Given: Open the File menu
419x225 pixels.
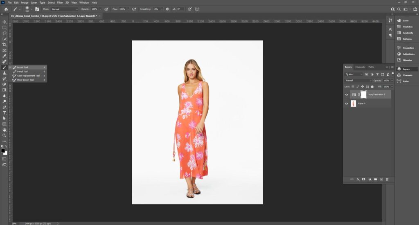Looking at the screenshot, I should point(9,3).
